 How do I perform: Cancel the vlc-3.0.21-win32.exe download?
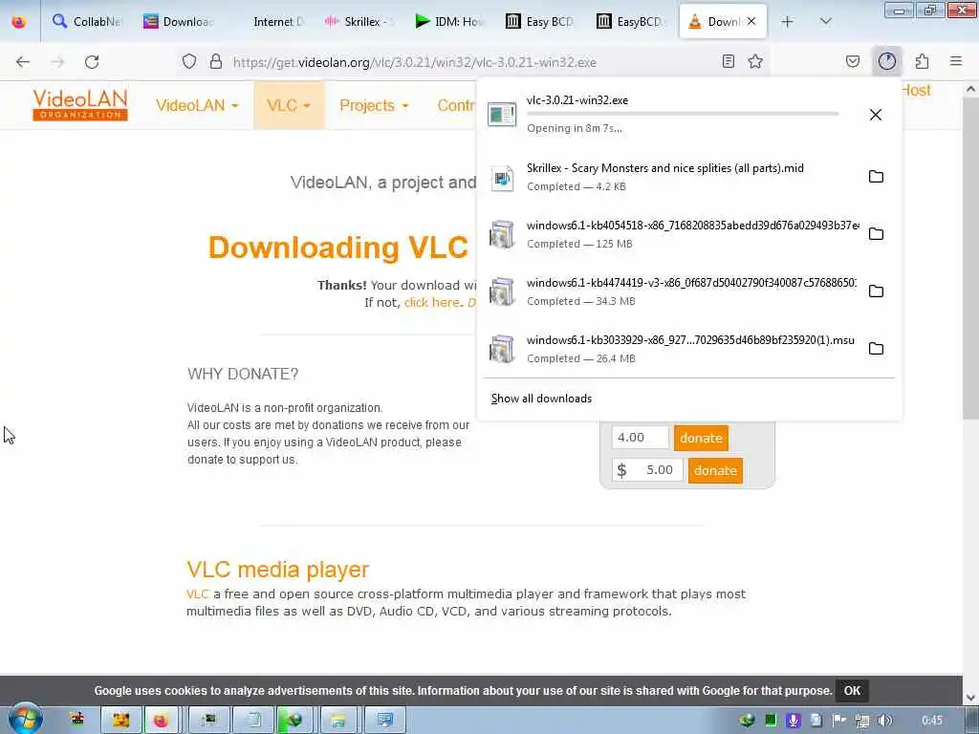pos(876,115)
